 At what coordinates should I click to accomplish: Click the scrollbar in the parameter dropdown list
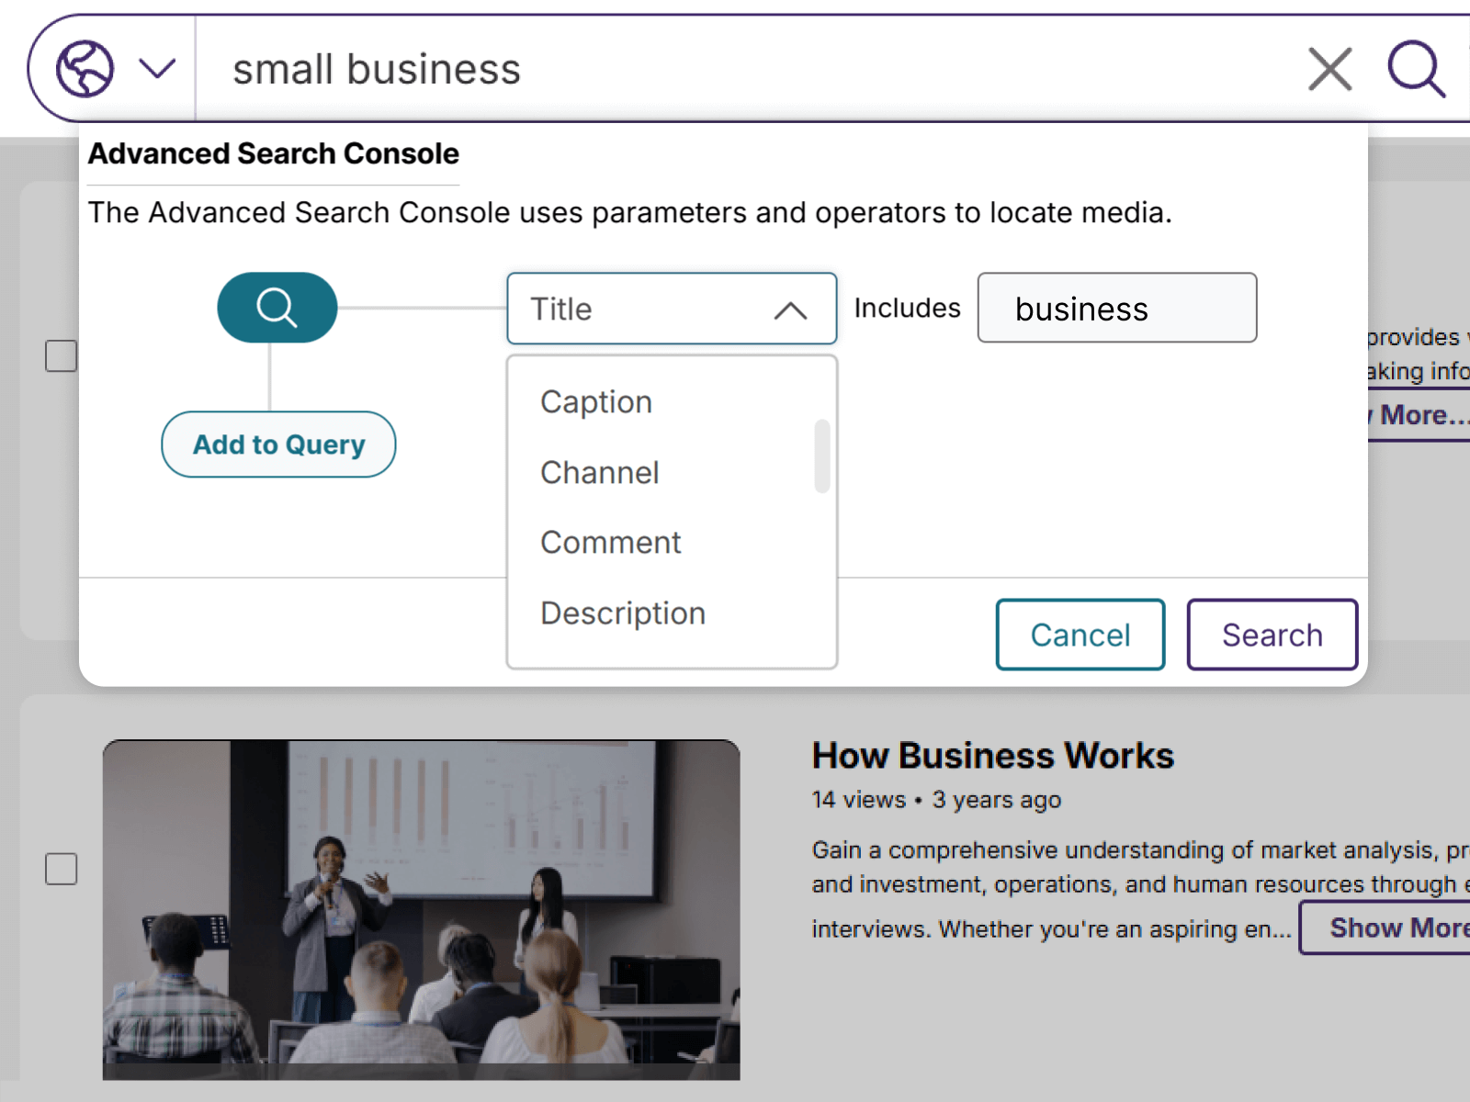[822, 456]
